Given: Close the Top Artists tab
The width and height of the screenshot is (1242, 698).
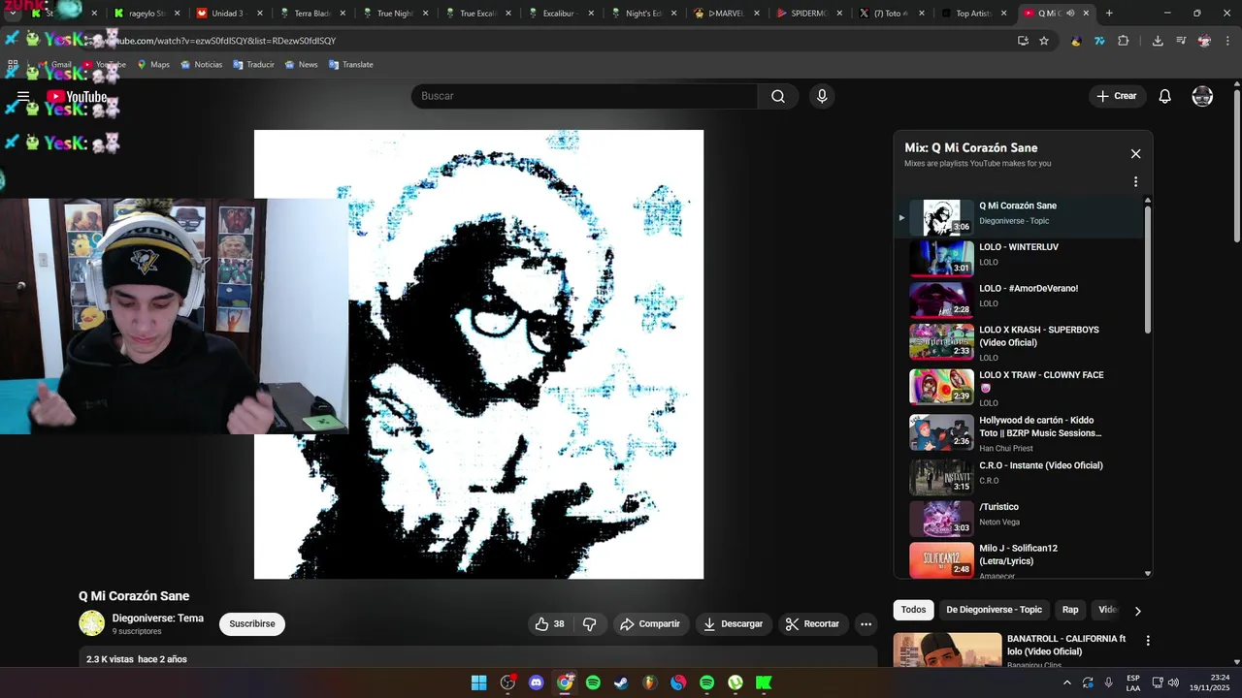Looking at the screenshot, I should click(x=1003, y=14).
